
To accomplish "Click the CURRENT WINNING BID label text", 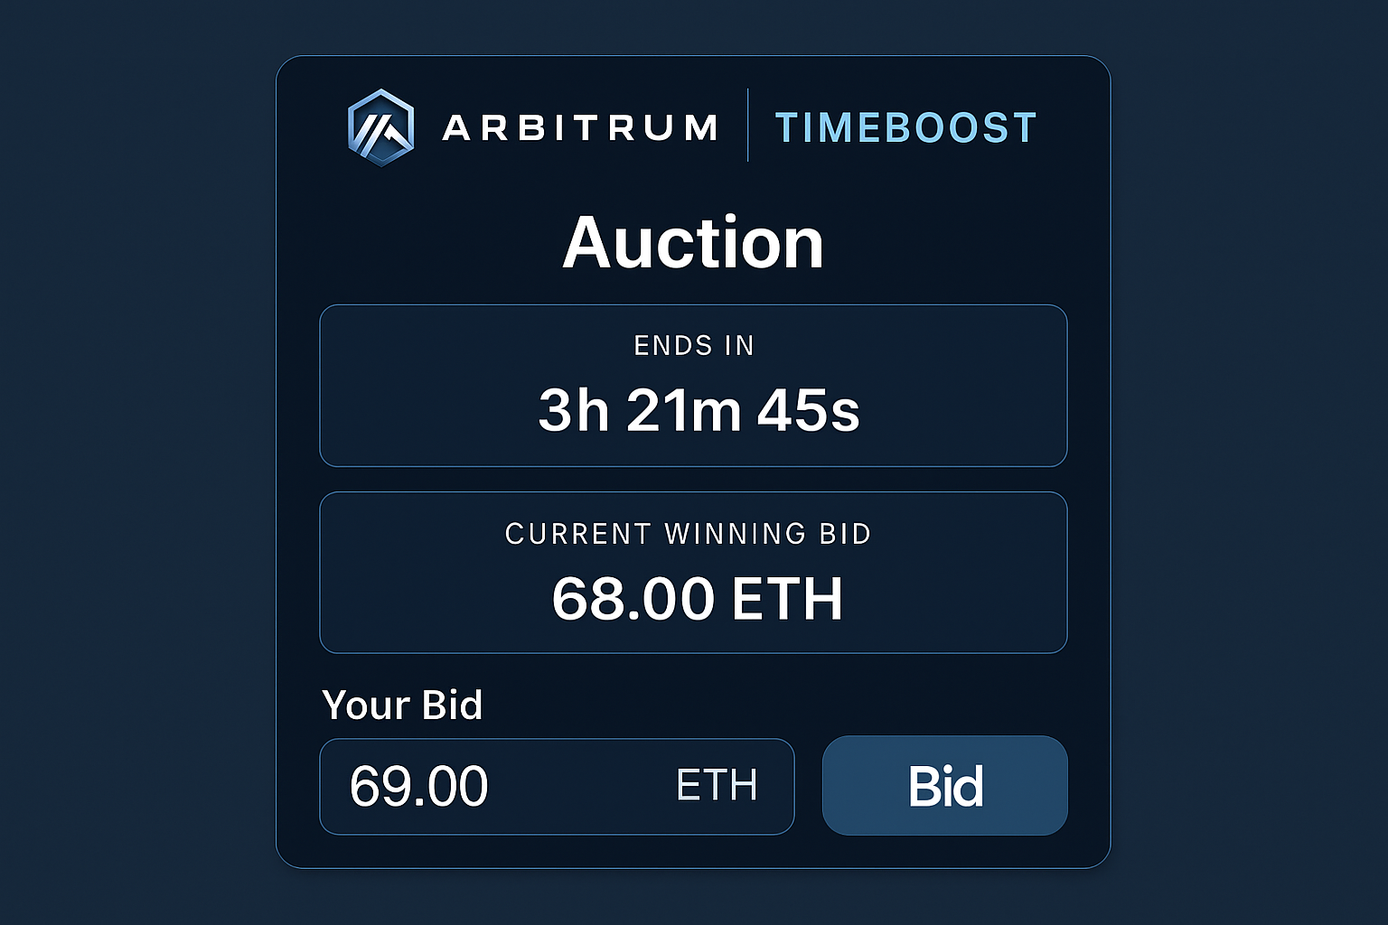I will click(x=688, y=534).
